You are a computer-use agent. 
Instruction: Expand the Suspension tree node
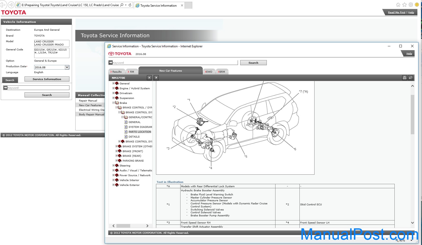(114, 98)
